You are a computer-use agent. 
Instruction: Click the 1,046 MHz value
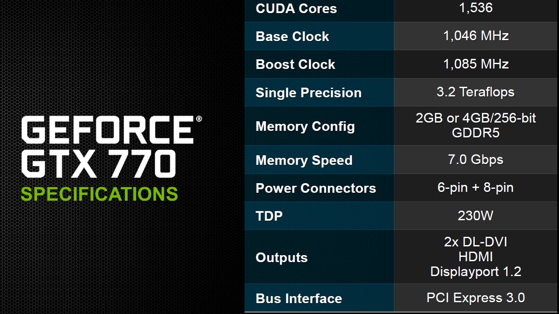(476, 36)
